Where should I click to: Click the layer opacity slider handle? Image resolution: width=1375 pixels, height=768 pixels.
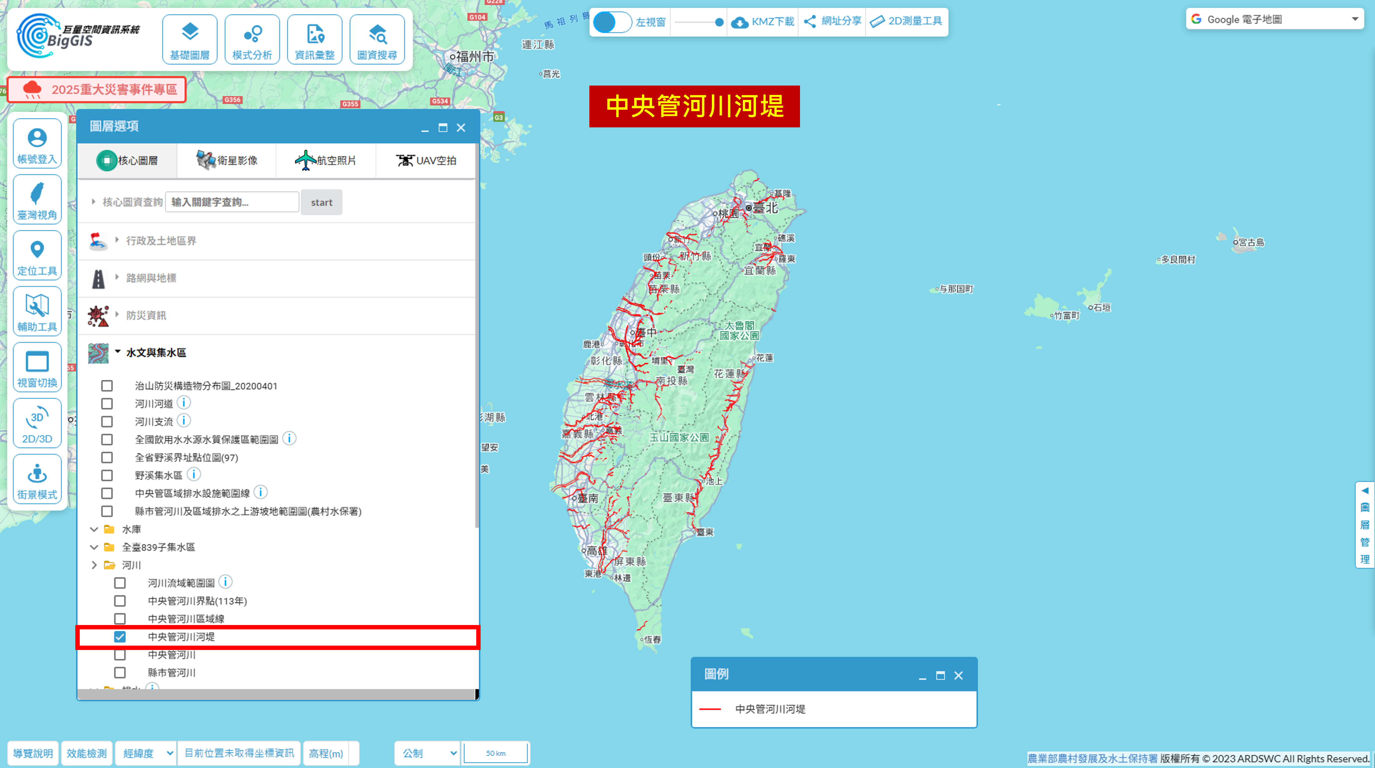[x=719, y=22]
